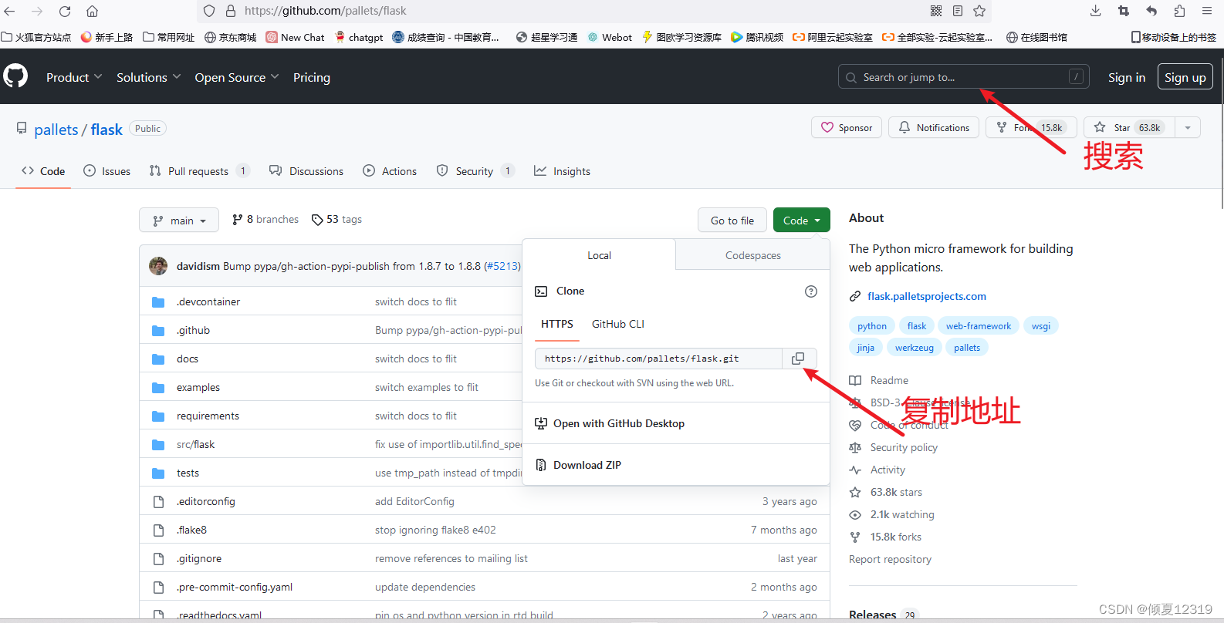The image size is (1224, 623).
Task: Click the web-framework topic tag
Action: (x=979, y=326)
